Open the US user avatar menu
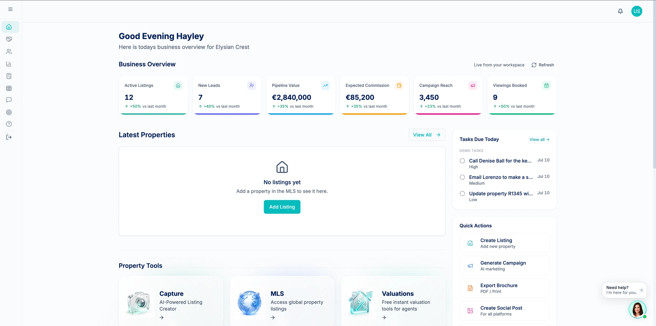The image size is (656, 326). tap(637, 11)
